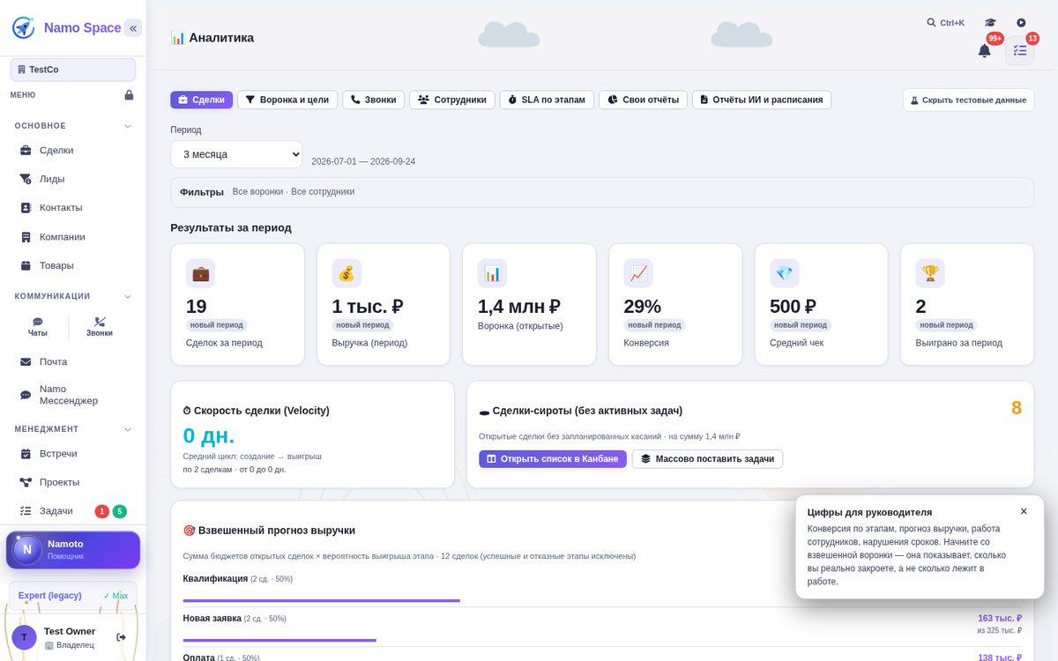Click the logout icon beside Test Owner

click(121, 637)
